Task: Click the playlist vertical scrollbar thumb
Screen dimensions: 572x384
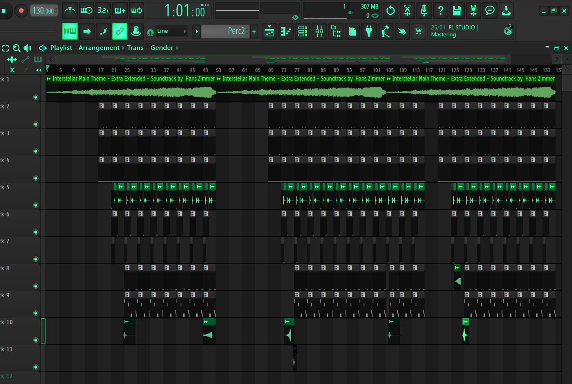Action: click(567, 83)
